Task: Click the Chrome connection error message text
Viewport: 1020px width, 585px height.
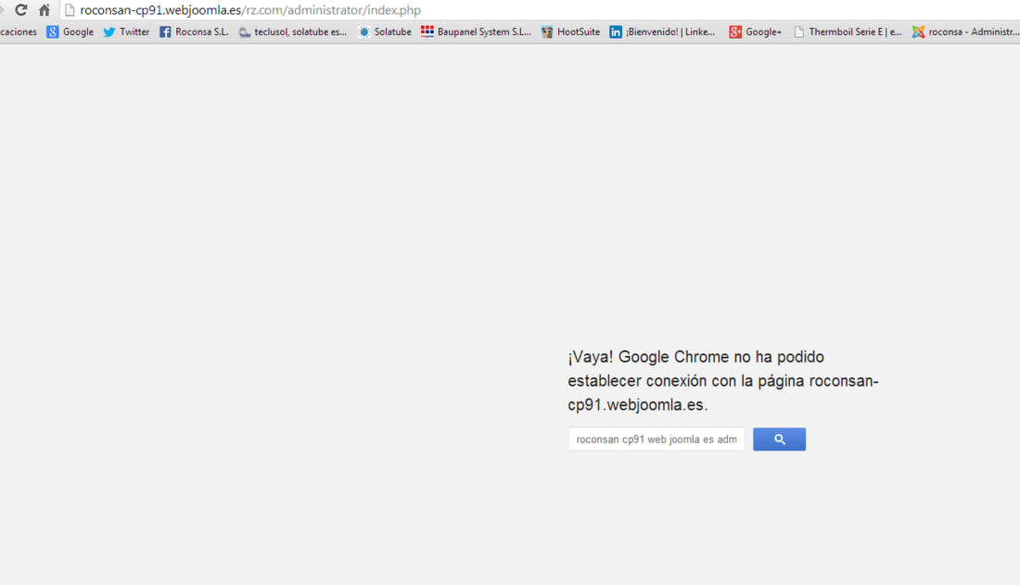Action: point(723,381)
